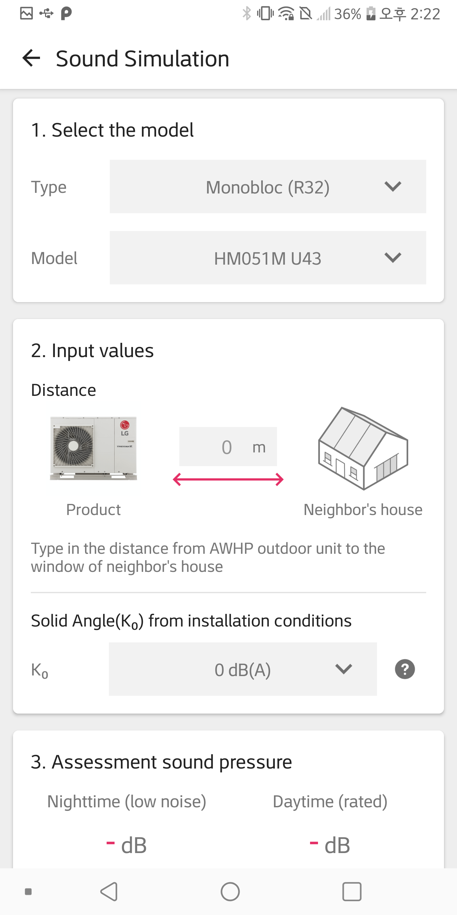457x915 pixels.
Task: Tap the Daytime (rated) dB value
Action: click(330, 845)
